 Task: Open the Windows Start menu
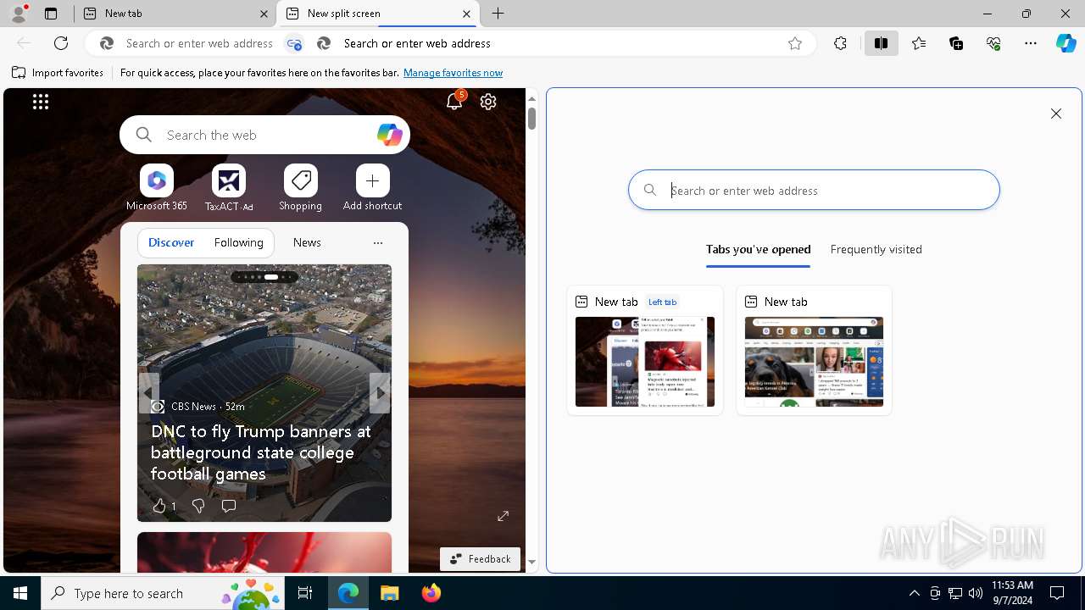click(x=20, y=593)
